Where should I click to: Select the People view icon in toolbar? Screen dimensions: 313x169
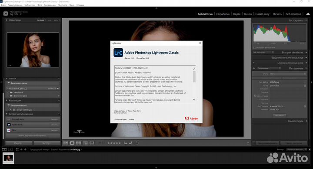point(92,143)
